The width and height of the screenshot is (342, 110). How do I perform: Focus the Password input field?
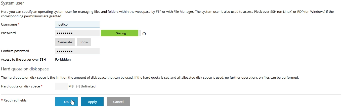[x=77, y=33]
